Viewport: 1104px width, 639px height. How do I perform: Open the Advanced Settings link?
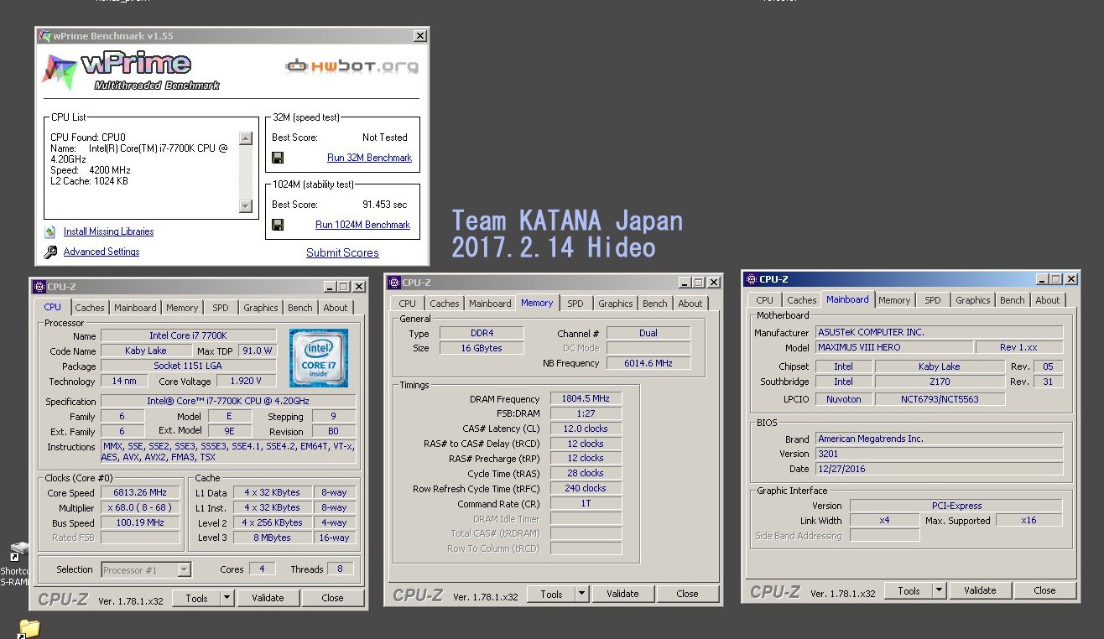102,252
